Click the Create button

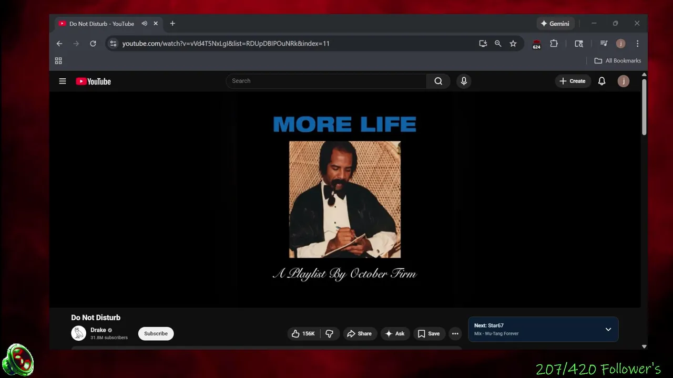click(x=572, y=81)
